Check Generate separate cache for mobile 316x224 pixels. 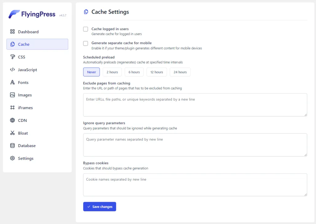click(x=86, y=43)
